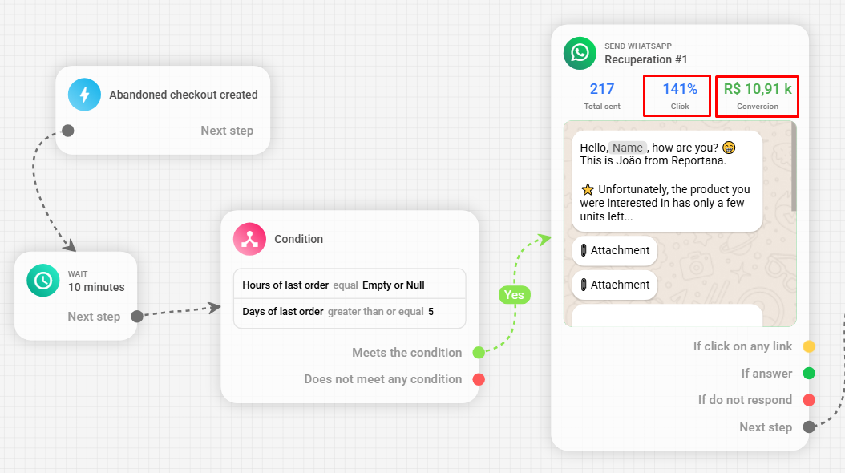This screenshot has width=845, height=473.
Task: Click the second Attachment paperclip icon
Action: (x=584, y=285)
